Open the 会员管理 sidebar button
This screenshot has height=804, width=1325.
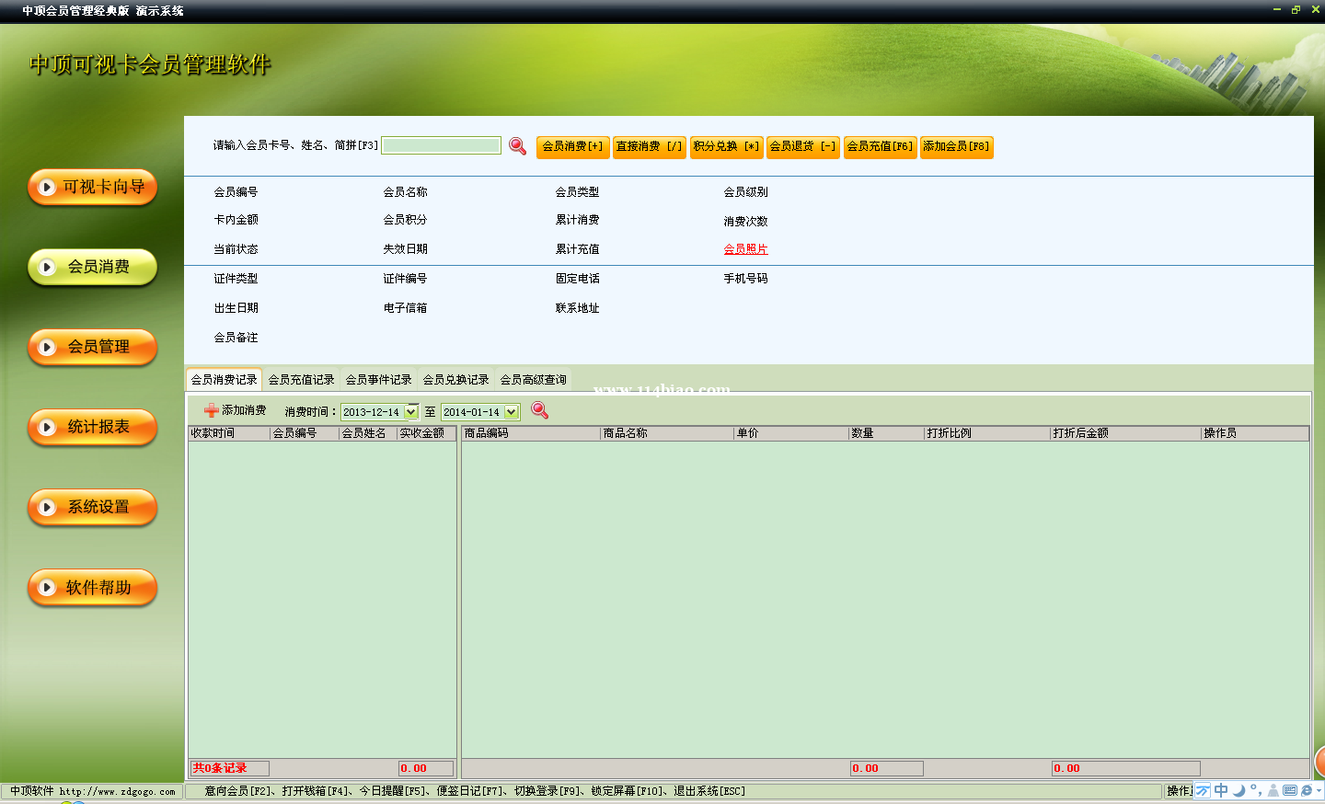(x=93, y=347)
